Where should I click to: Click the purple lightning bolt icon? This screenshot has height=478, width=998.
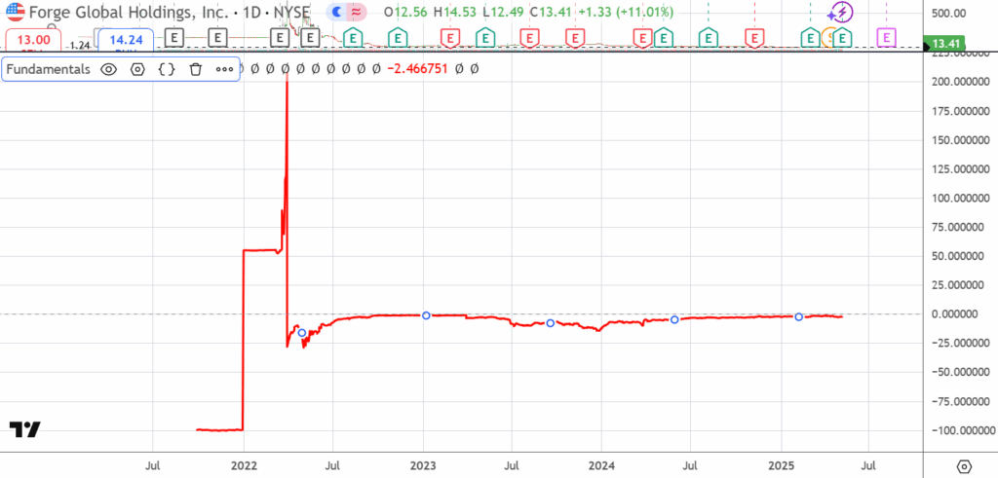841,13
